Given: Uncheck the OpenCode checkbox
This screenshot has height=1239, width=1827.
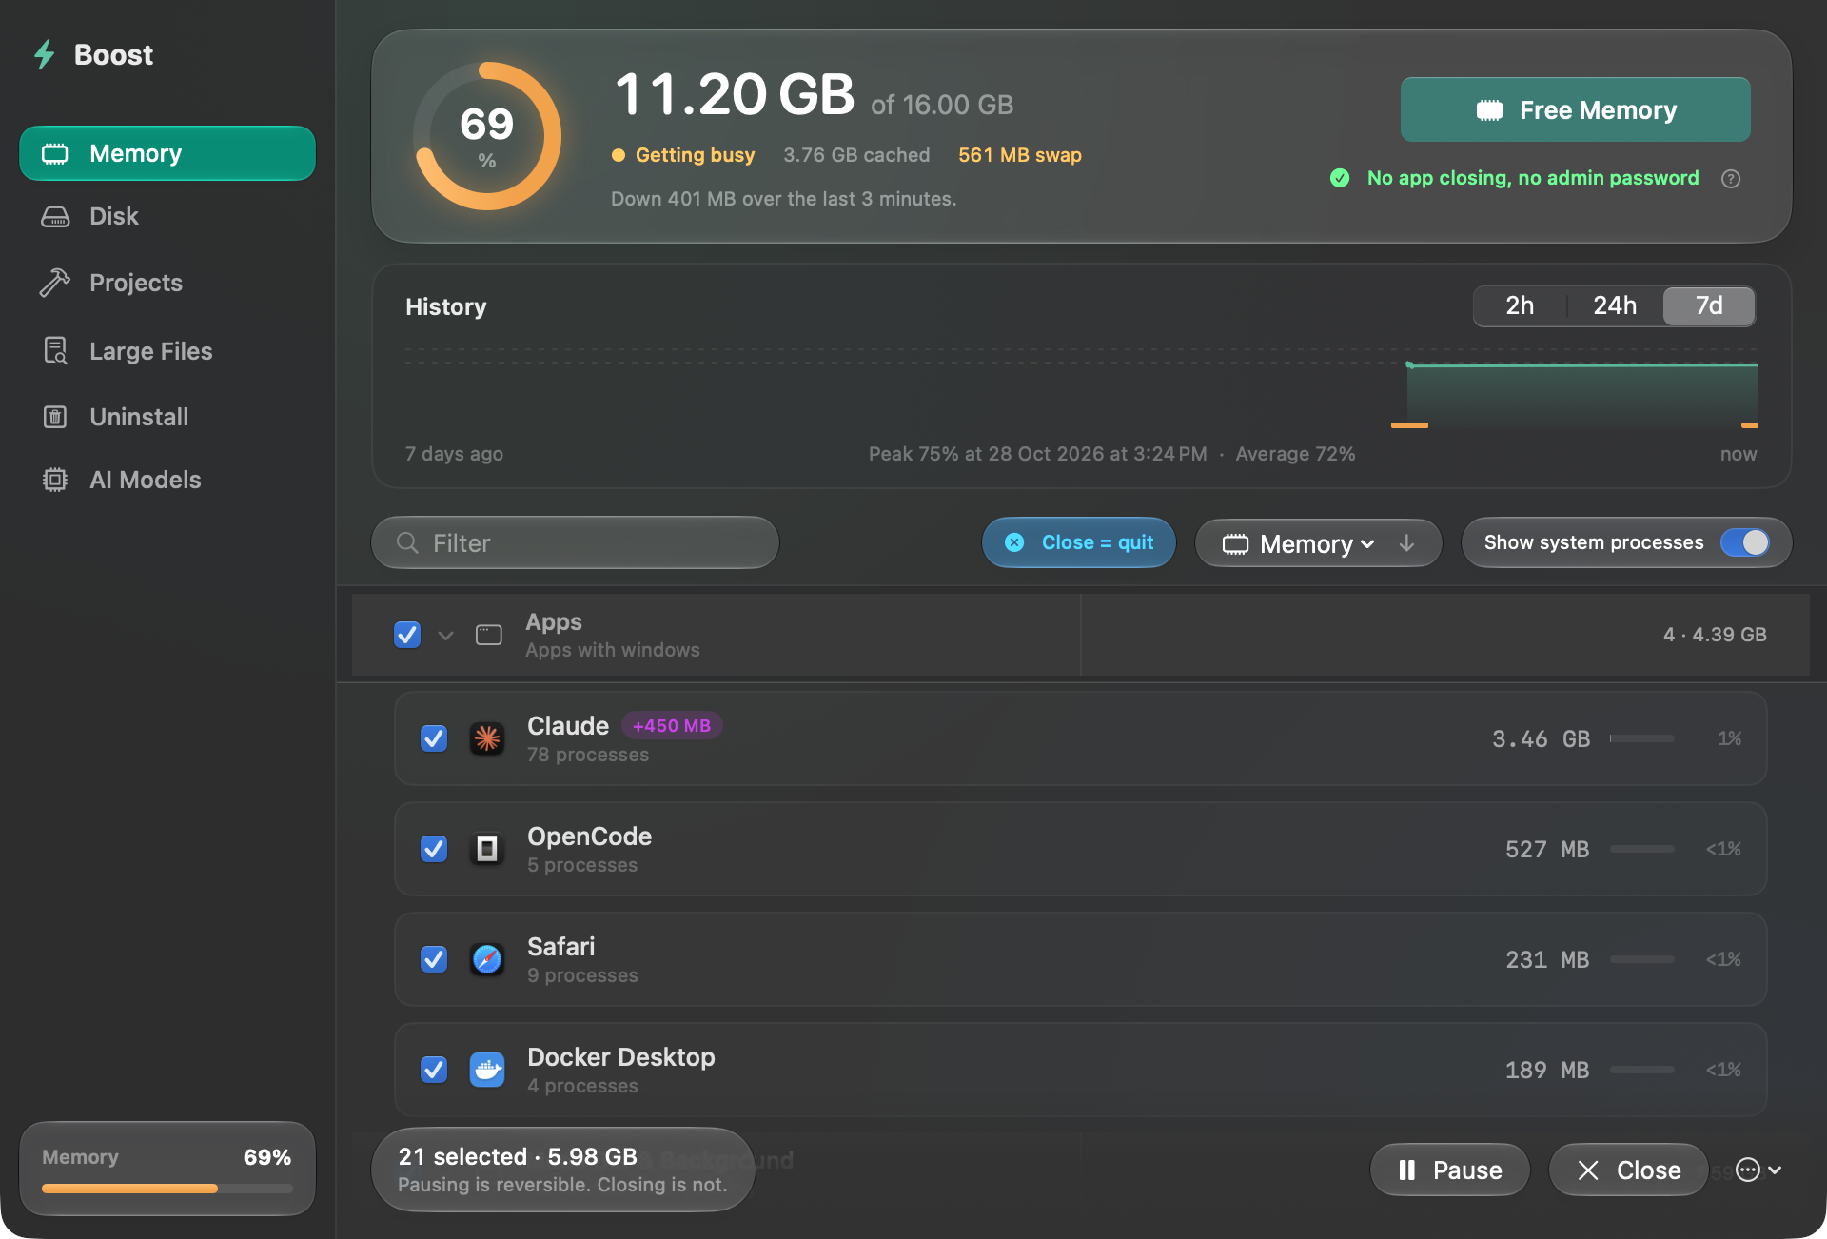Looking at the screenshot, I should [434, 849].
